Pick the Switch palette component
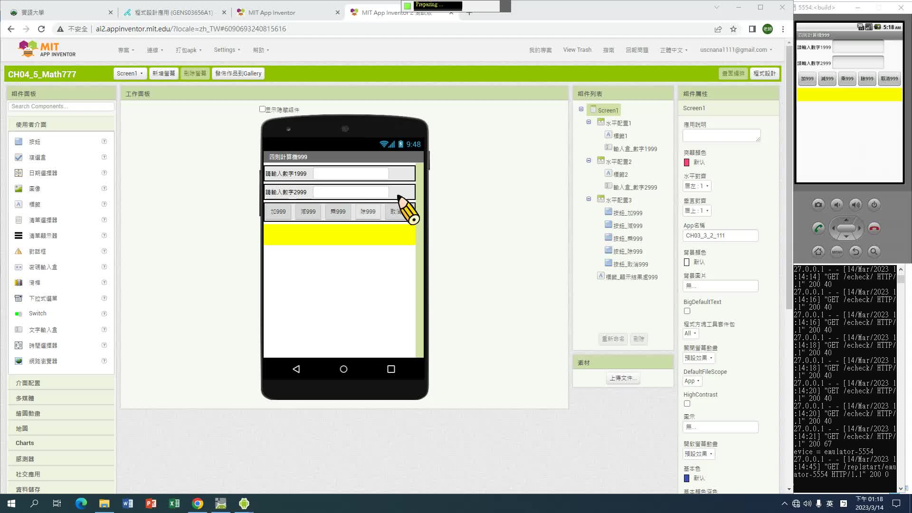Screen dimensions: 912x513 point(37,313)
